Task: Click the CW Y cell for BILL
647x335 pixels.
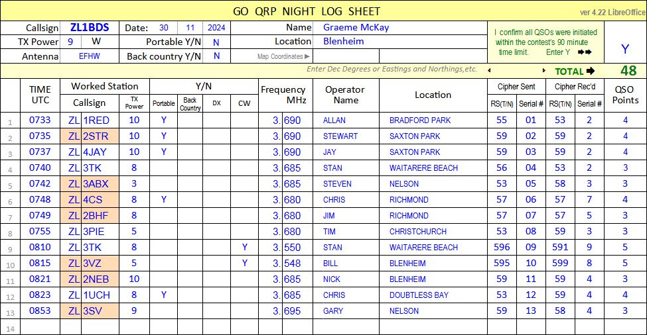Action: click(x=244, y=263)
